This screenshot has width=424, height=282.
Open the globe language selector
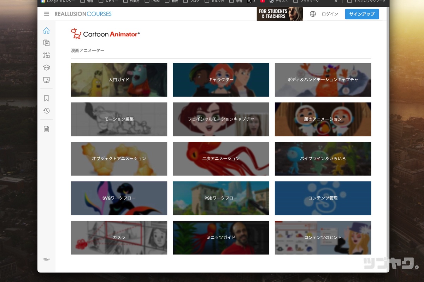tap(313, 14)
